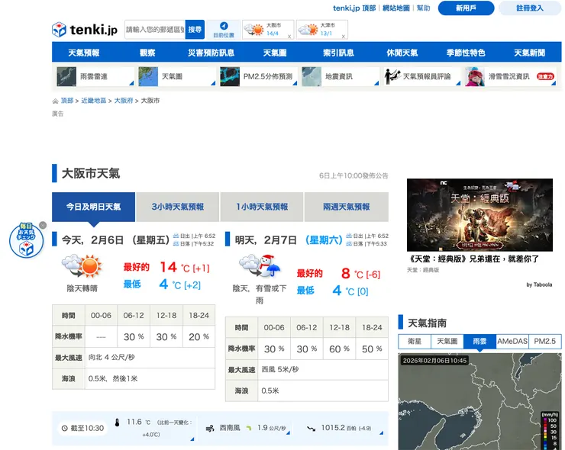Close the floating daily weather check badge
The width and height of the screenshot is (565, 450).
point(43,225)
